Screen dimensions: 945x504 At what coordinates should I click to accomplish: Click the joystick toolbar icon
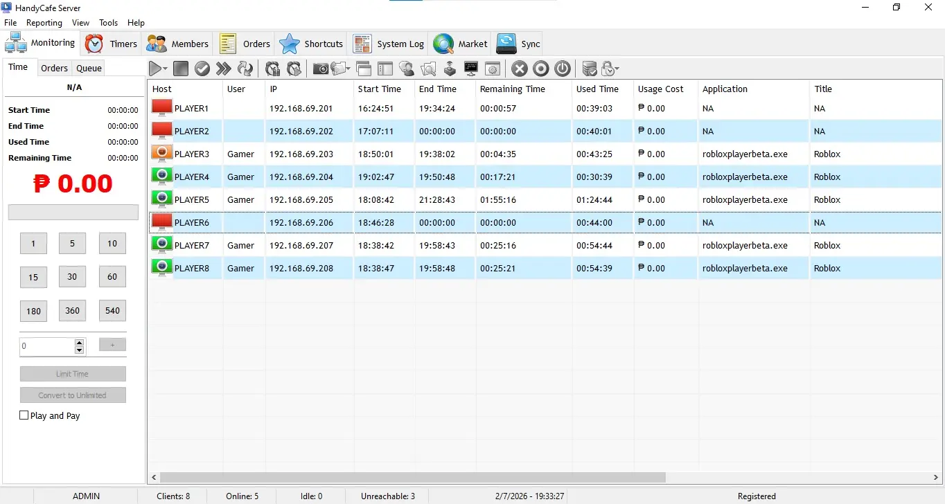450,69
